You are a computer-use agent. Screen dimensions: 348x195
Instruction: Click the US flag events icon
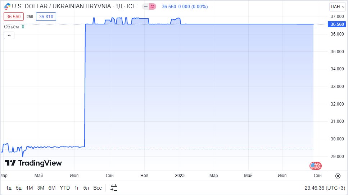coord(315,166)
